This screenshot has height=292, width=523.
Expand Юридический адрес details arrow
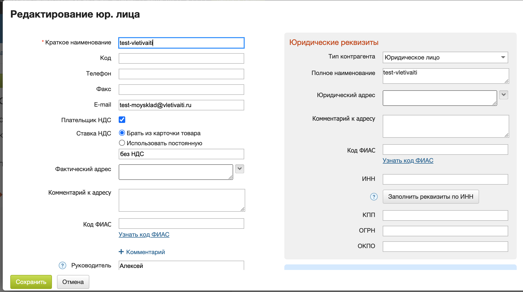(503, 95)
